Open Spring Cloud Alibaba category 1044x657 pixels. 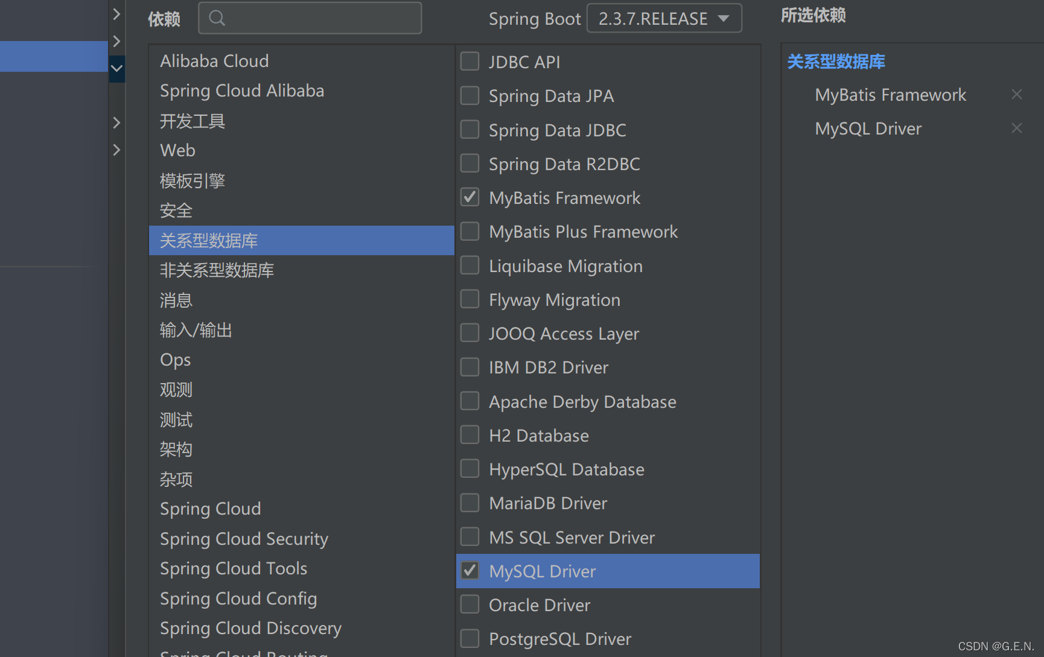[301, 90]
